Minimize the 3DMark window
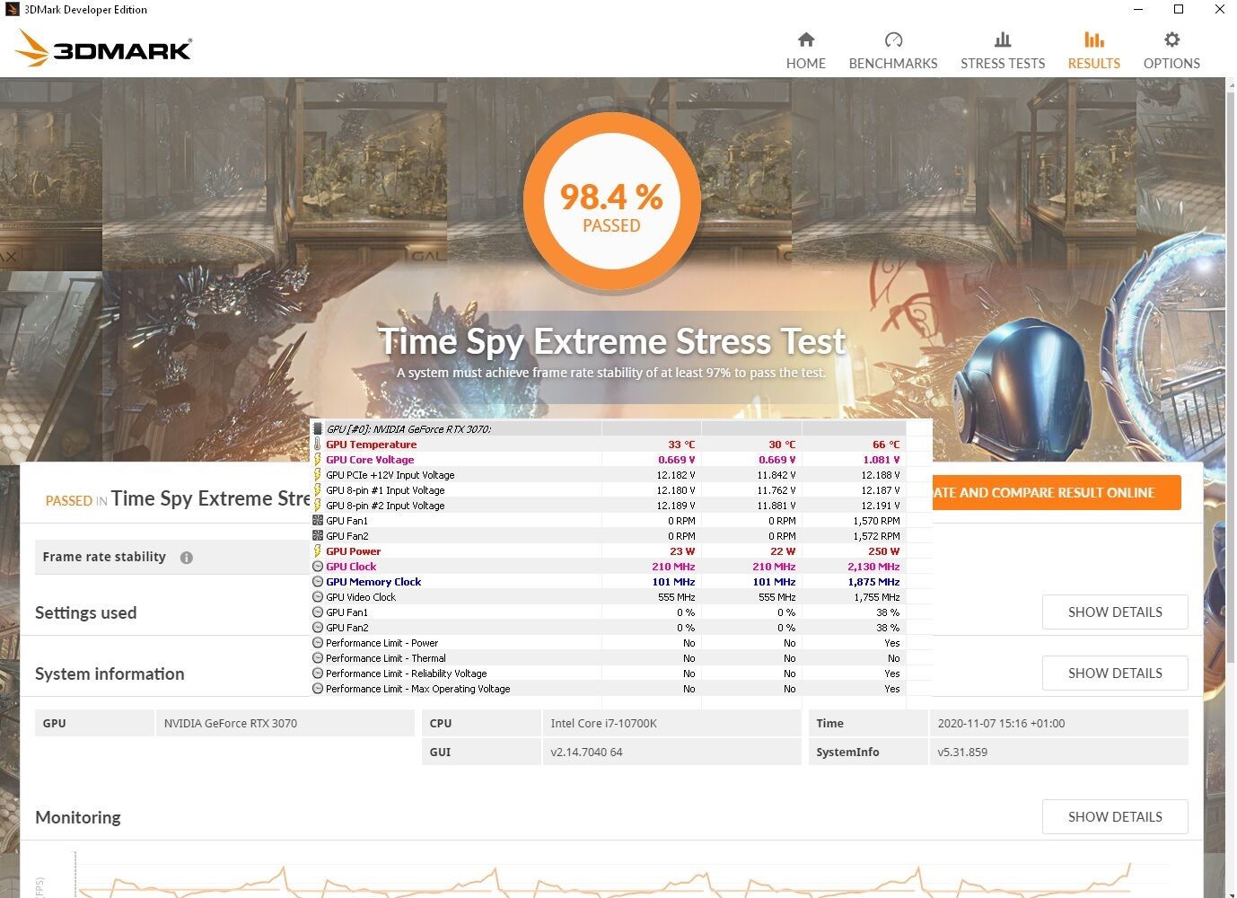Viewport: 1237px width, 898px height. click(x=1138, y=10)
